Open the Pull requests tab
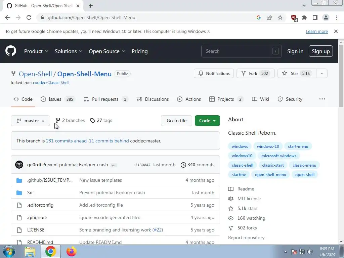Screen dimensions: 344x258 pos(106,99)
